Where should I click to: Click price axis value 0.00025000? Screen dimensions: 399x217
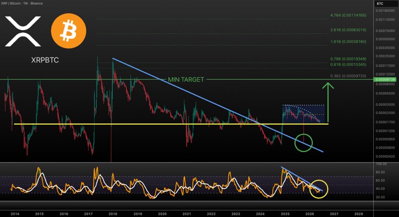(x=385, y=56)
